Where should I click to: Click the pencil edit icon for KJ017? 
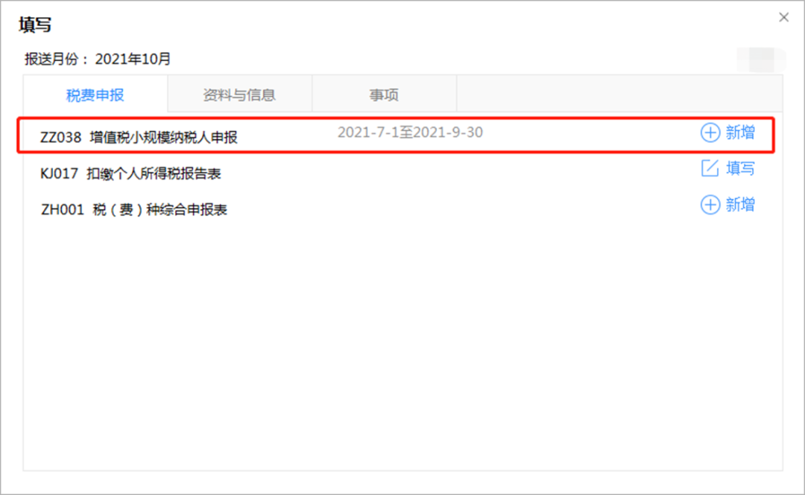tap(710, 168)
